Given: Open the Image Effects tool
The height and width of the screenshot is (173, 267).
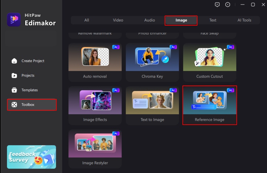Looking at the screenshot, I should 95,106.
